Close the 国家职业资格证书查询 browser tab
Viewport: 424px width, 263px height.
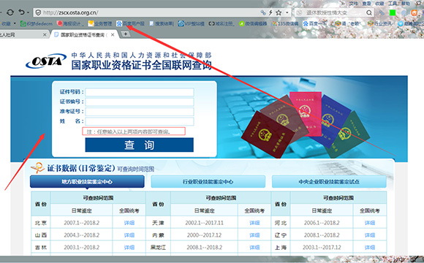click(x=113, y=34)
